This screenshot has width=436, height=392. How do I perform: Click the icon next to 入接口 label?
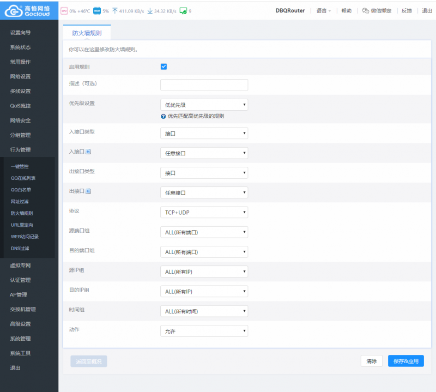(x=88, y=152)
